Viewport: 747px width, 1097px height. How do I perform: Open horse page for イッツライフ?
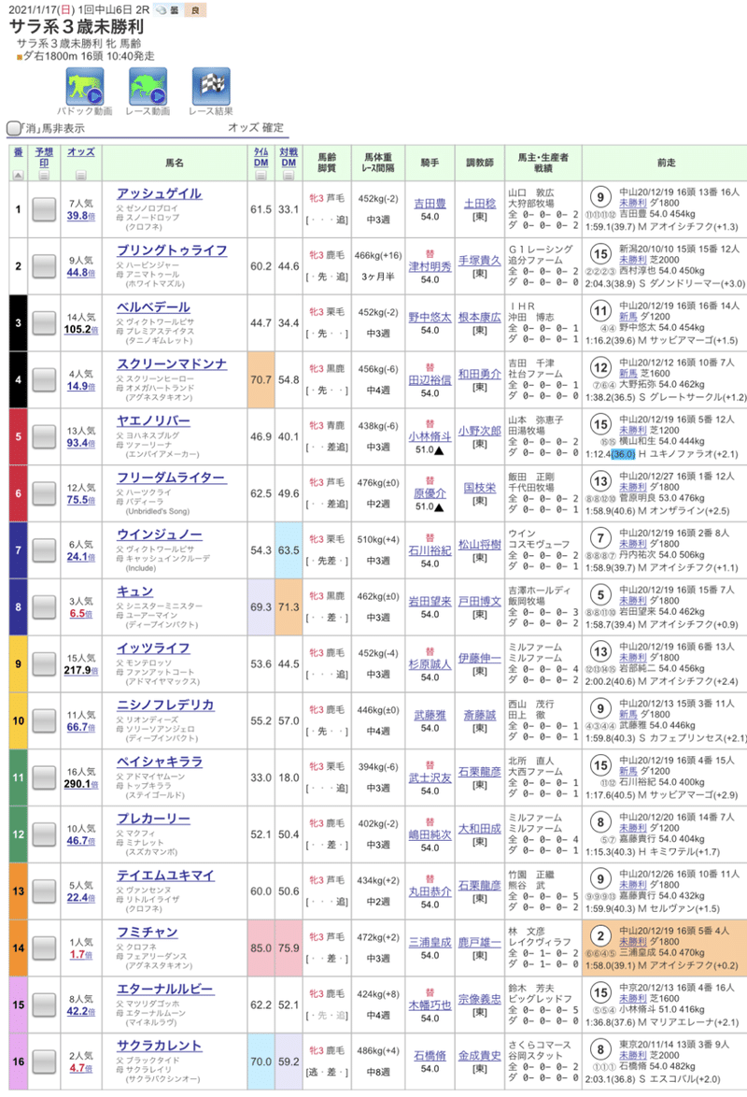click(x=153, y=648)
